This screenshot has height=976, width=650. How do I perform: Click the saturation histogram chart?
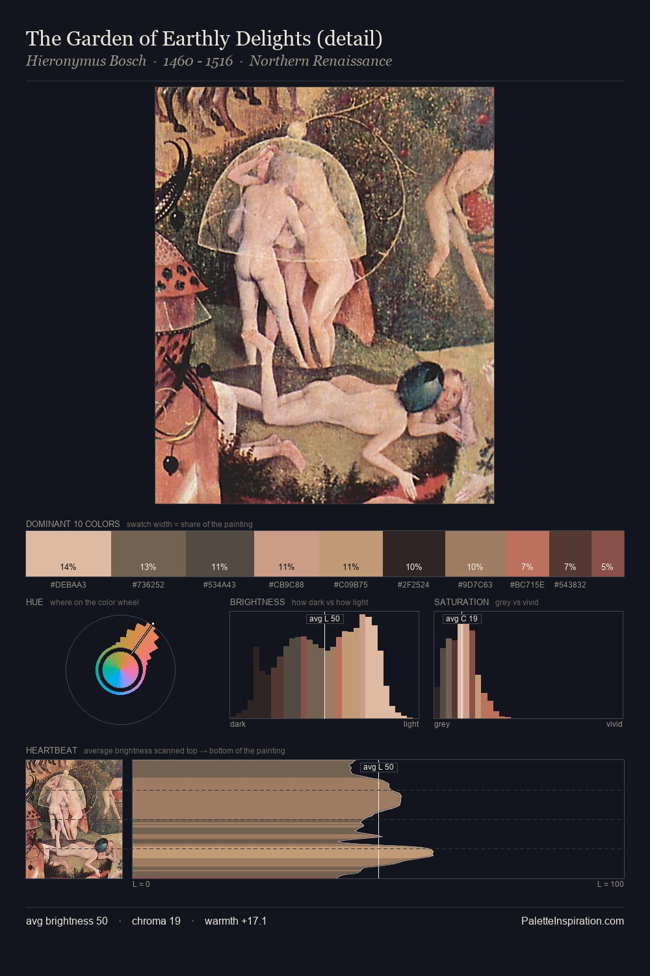pos(528,665)
